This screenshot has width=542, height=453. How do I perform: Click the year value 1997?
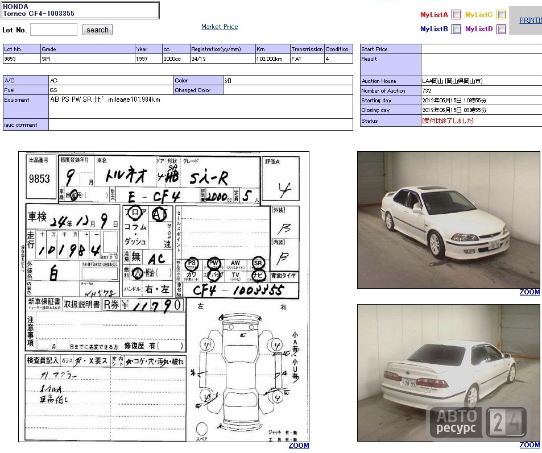tap(148, 59)
